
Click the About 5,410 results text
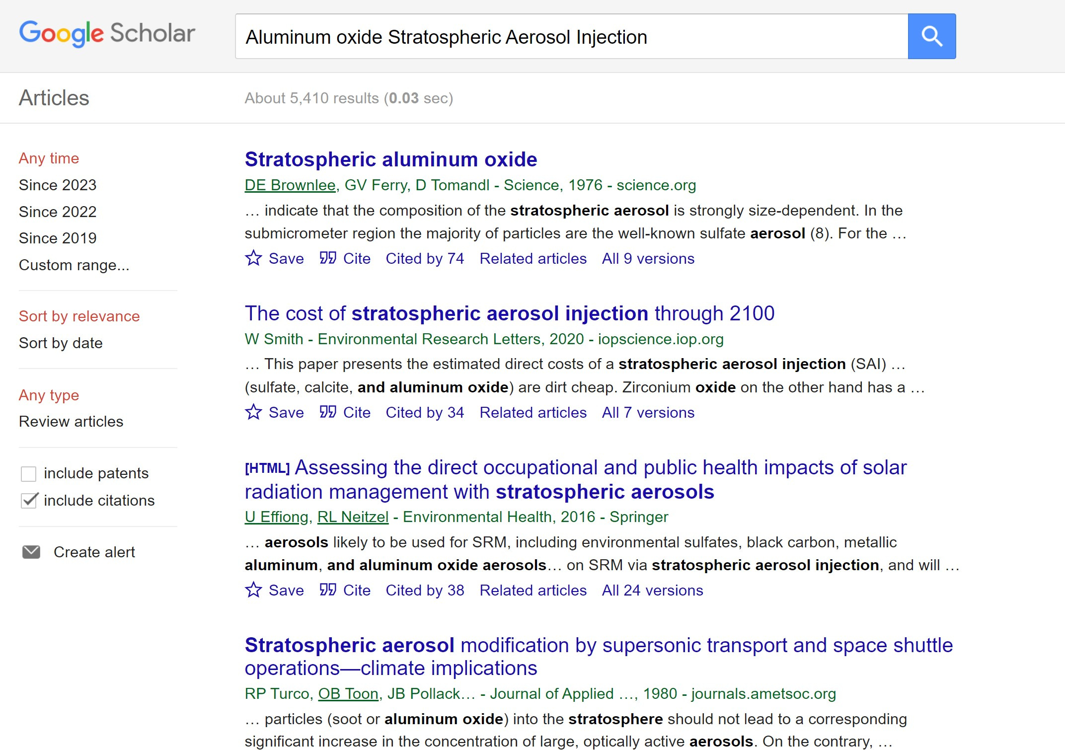[x=349, y=98]
